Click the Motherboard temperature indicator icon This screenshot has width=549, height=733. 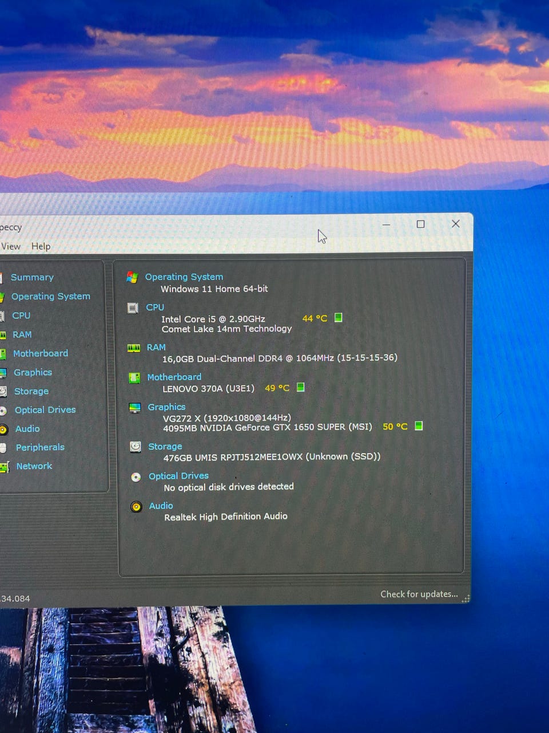click(300, 387)
